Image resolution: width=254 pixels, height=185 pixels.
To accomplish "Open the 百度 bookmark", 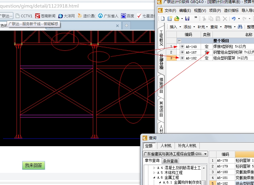I will click(x=128, y=16).
